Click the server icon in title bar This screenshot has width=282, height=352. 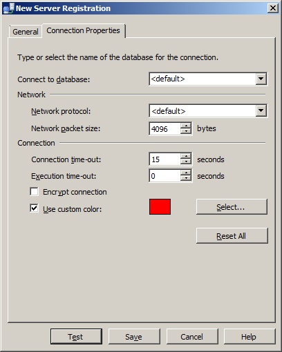[9, 8]
